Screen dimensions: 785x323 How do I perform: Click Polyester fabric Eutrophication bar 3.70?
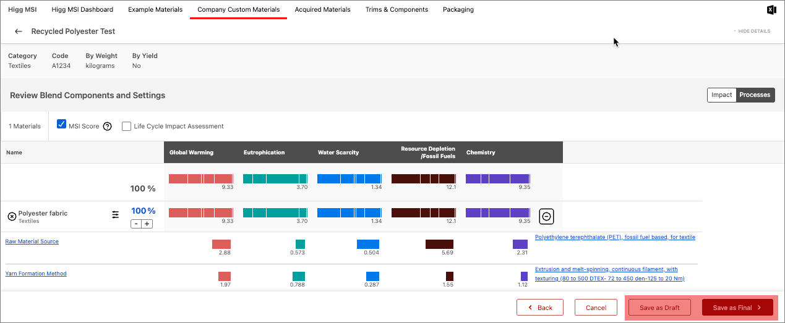tap(275, 212)
